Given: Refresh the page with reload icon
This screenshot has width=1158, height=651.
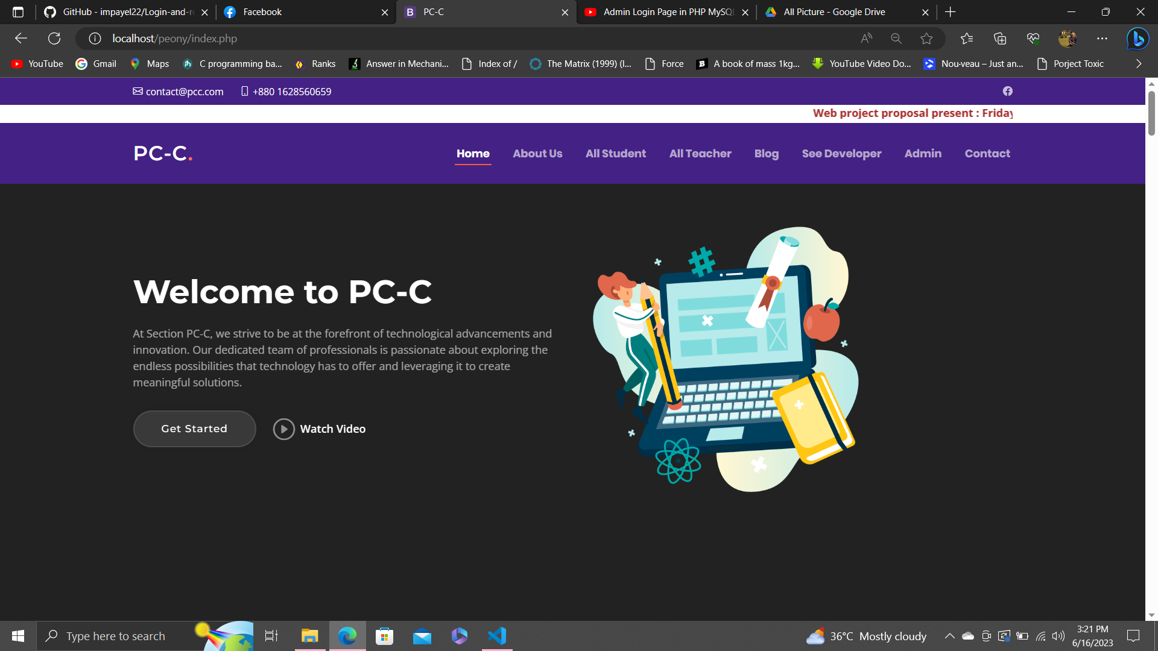Looking at the screenshot, I should click(54, 39).
